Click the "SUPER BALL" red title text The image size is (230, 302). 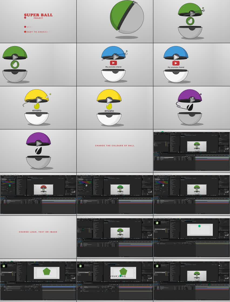(x=38, y=15)
